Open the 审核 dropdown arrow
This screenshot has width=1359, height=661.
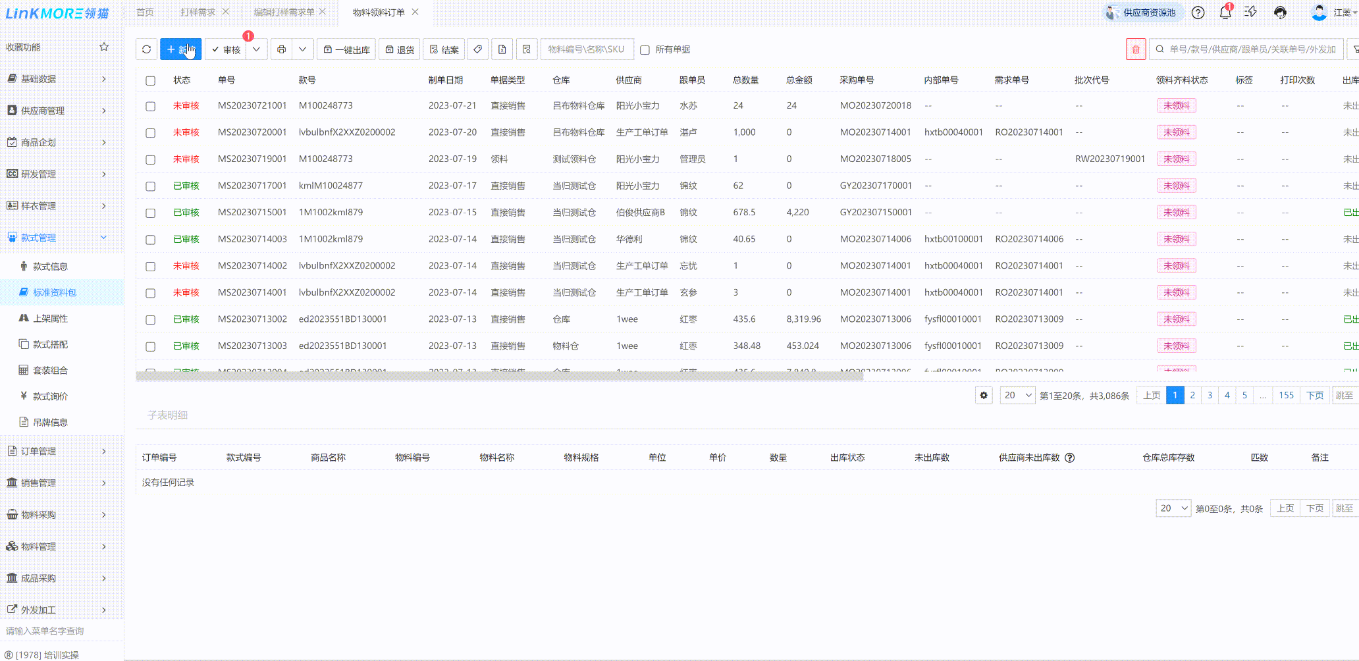(x=256, y=49)
